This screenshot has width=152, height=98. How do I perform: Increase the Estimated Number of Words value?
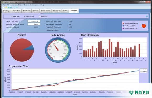click(x=39, y=24)
